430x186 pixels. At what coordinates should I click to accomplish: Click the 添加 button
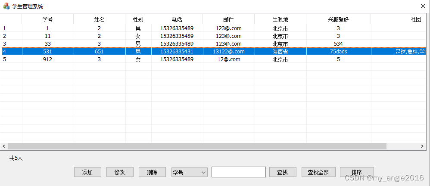click(x=87, y=172)
